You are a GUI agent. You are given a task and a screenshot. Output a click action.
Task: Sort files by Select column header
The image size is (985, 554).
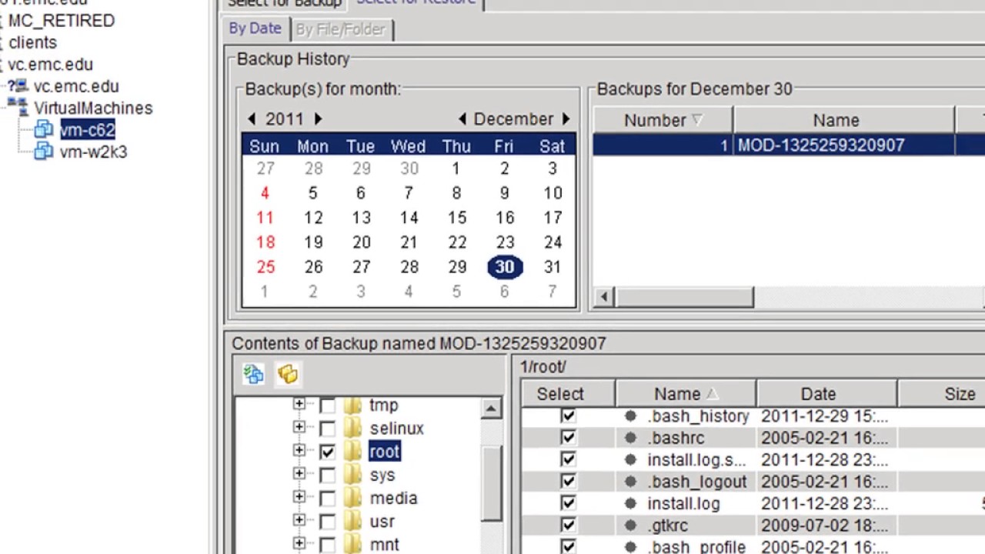pyautogui.click(x=569, y=394)
